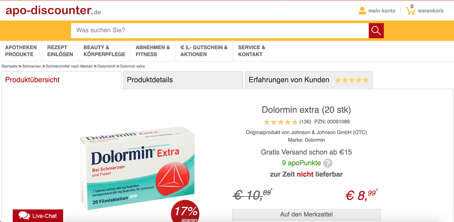Click the apo-discounter.de logo
The width and height of the screenshot is (454, 222).
53,11
